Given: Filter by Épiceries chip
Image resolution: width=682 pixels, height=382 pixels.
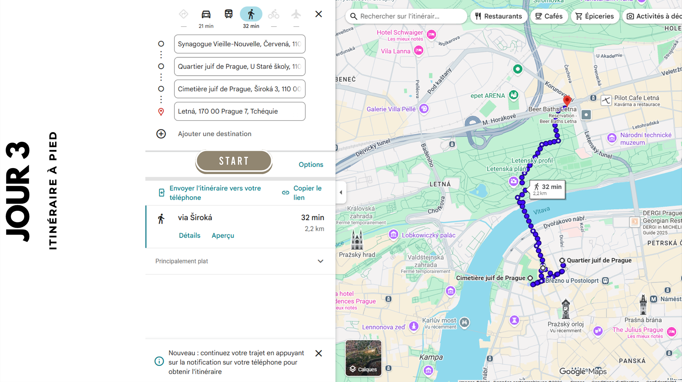Looking at the screenshot, I should [595, 16].
